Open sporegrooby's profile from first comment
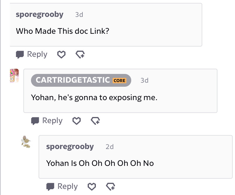Screen dimensions: 235x195 (x=39, y=15)
